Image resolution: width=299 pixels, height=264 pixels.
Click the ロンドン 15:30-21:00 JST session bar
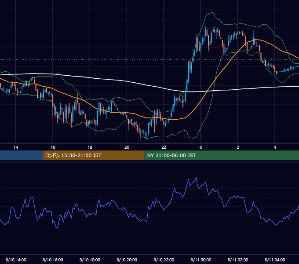click(94, 155)
